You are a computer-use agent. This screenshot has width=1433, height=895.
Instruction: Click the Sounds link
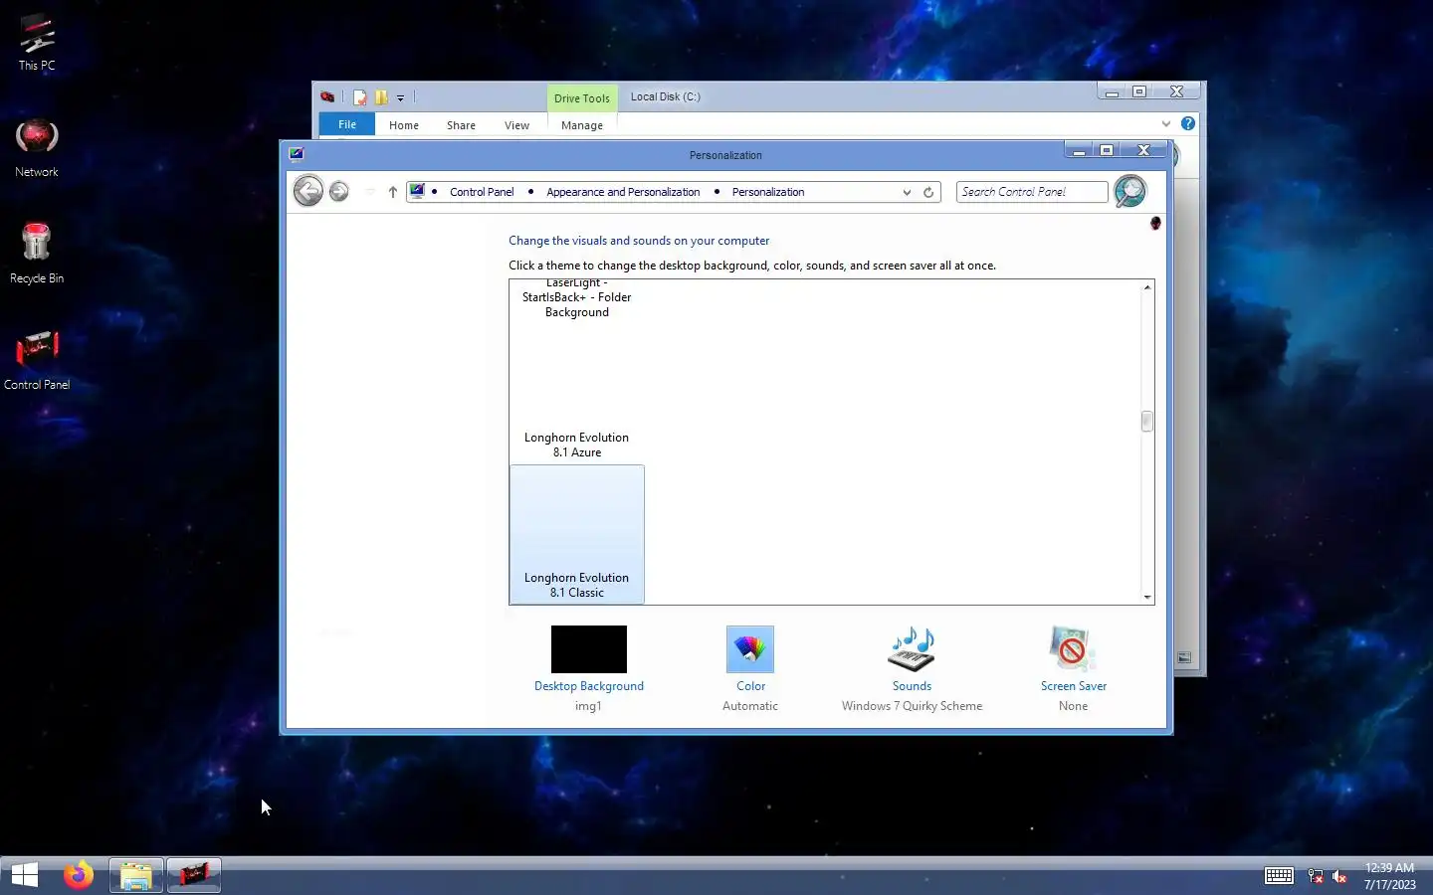[x=912, y=686]
